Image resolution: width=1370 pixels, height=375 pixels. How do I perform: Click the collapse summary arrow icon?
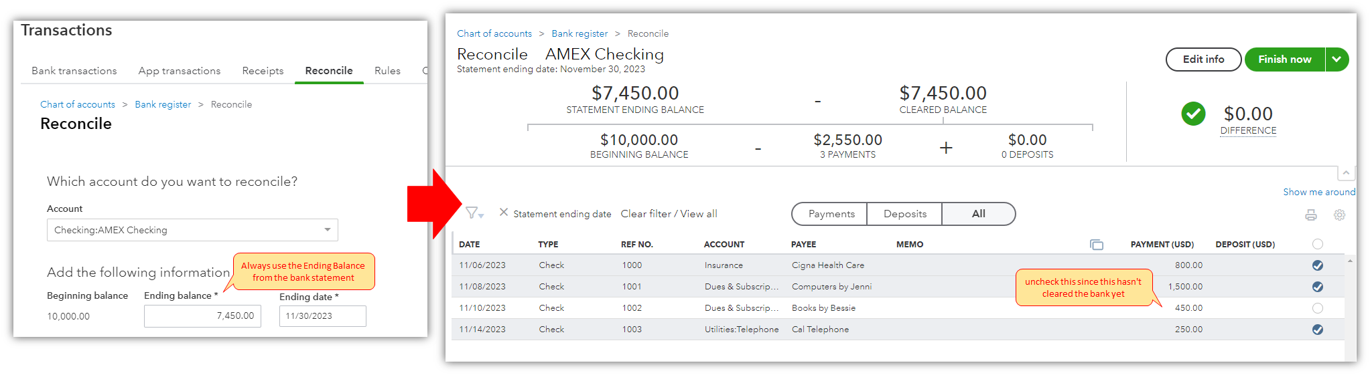(1346, 173)
